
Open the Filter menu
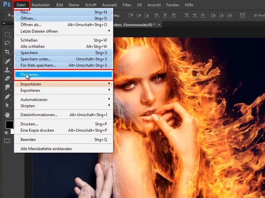pos(127,5)
